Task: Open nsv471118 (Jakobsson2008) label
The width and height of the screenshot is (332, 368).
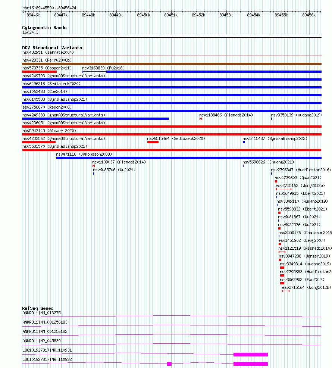Action: pyautogui.click(x=84, y=154)
